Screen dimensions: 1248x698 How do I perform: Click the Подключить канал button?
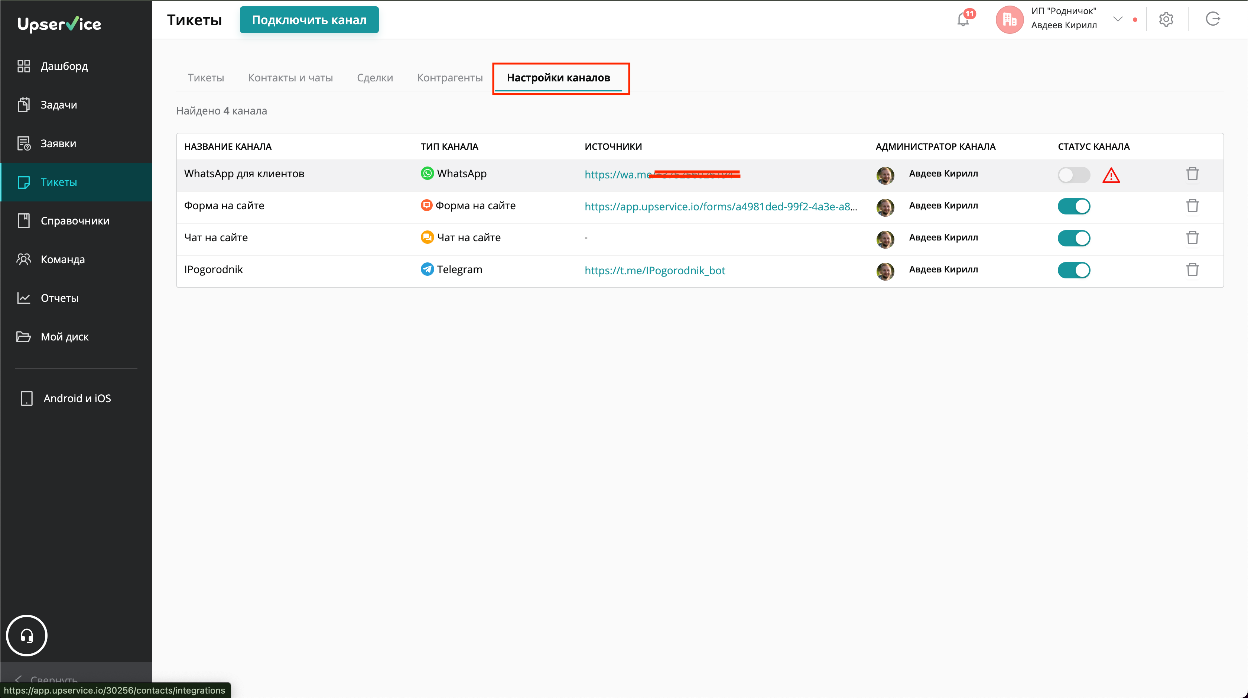click(x=309, y=20)
